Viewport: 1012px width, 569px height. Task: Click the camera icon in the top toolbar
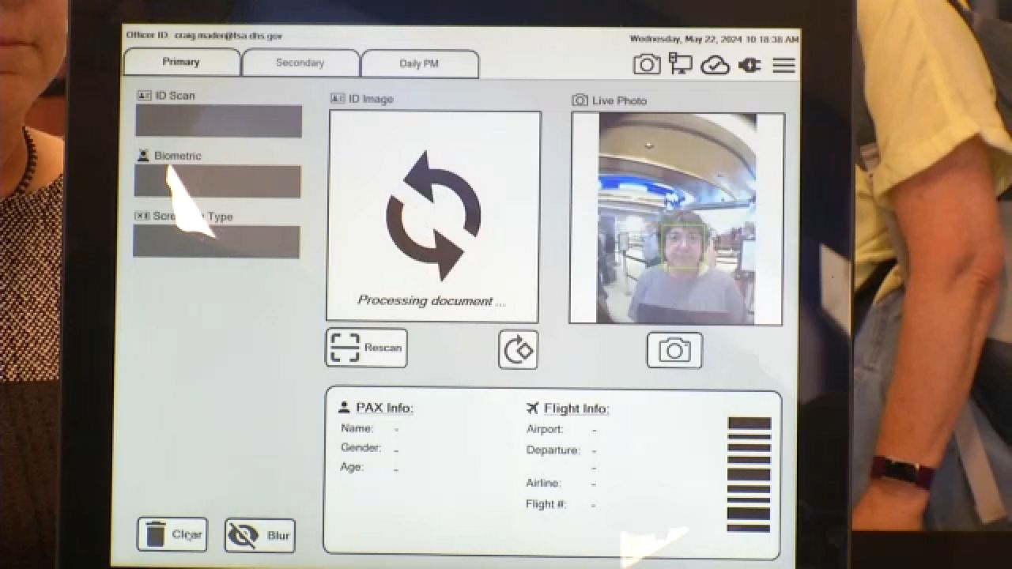point(647,65)
